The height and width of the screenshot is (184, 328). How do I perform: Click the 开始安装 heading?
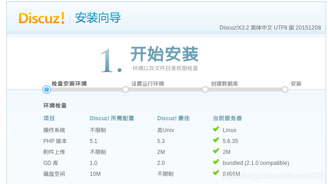click(x=164, y=54)
